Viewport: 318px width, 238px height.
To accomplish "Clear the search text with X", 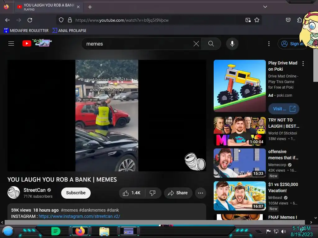I will pos(196,44).
